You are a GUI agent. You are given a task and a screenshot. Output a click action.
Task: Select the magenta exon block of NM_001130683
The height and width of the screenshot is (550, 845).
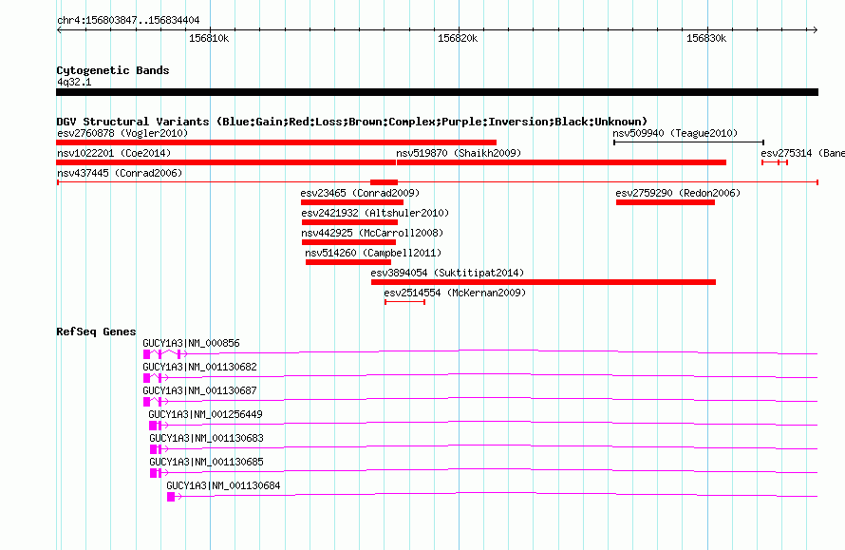(x=154, y=449)
